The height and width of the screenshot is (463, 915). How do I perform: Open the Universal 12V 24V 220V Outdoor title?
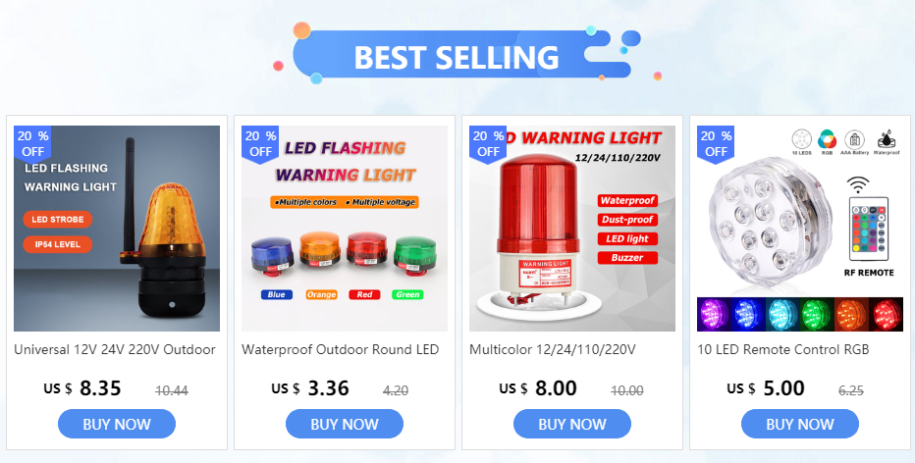[115, 350]
